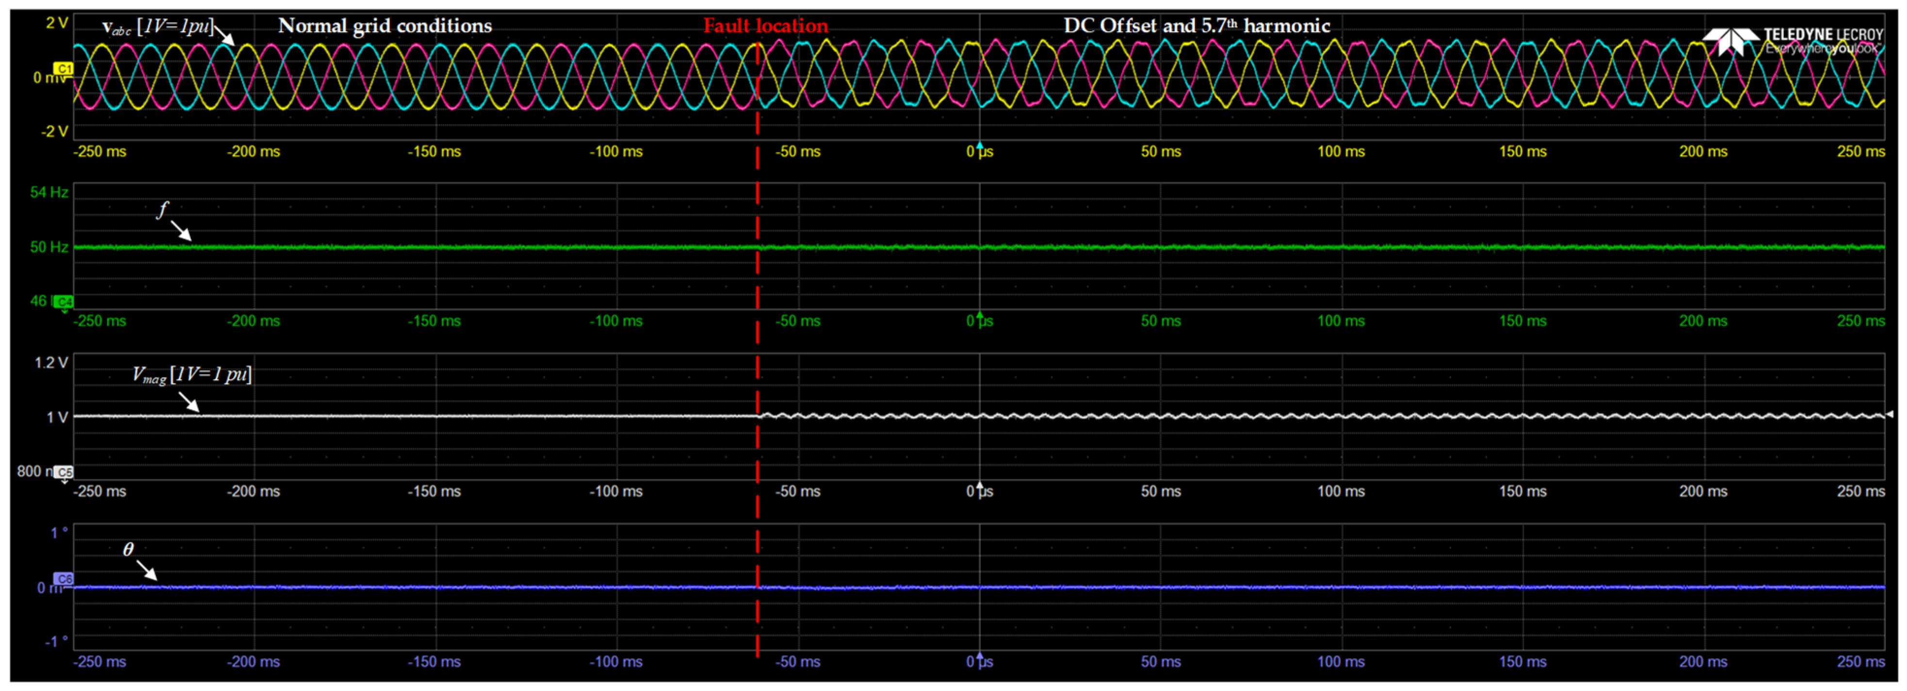1907x691 pixels.
Task: Click '-200 ms' on the green frequency time axis
Action: tap(253, 321)
